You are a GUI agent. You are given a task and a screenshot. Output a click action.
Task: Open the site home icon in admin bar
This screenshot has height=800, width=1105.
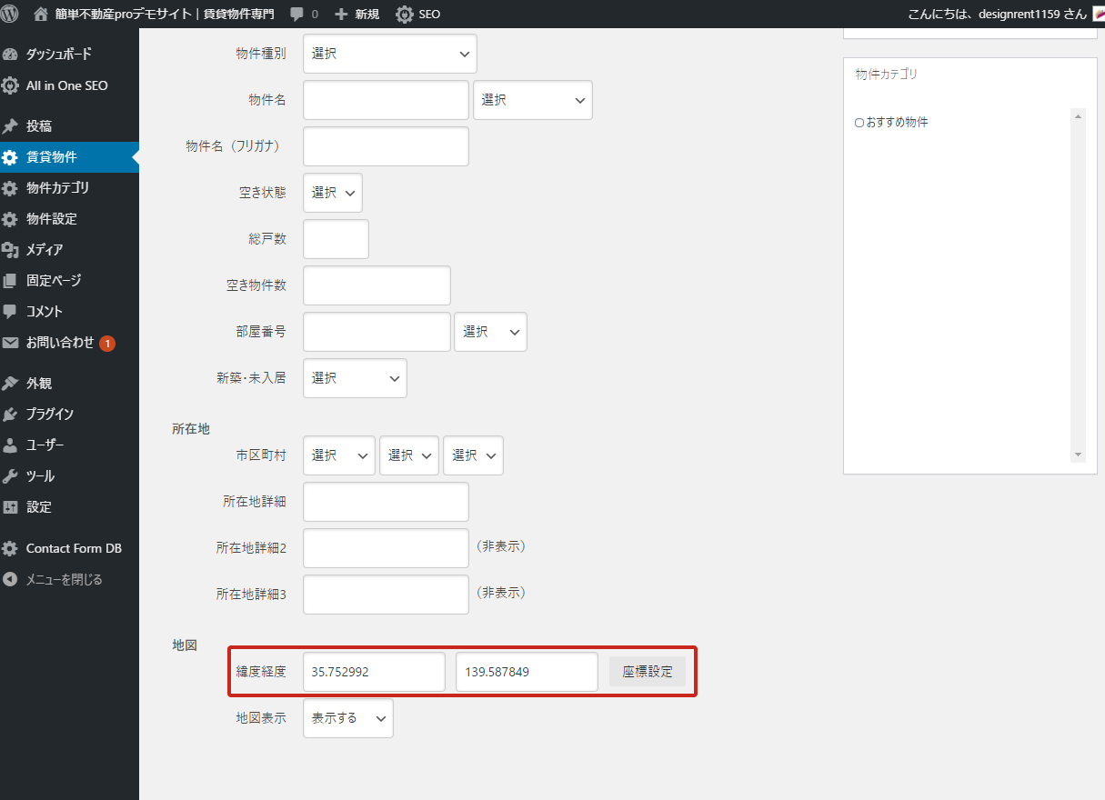[40, 15]
